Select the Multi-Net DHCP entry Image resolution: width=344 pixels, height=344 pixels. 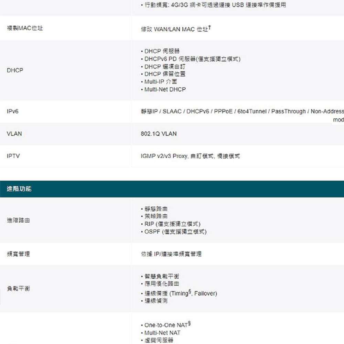[165, 89]
